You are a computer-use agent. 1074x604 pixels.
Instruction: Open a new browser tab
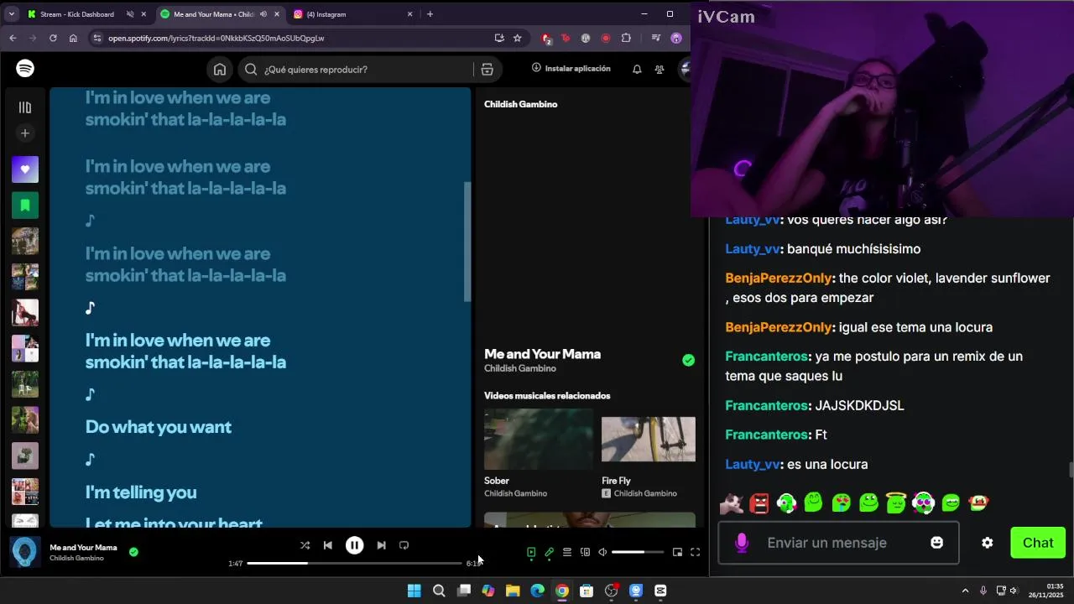point(430,14)
